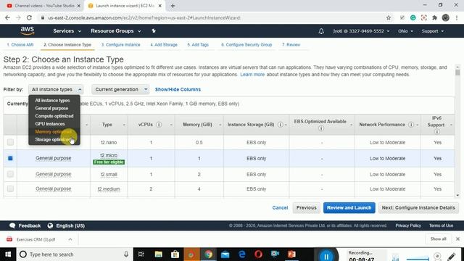Click the Instance Storage info icon
The width and height of the screenshot is (464, 261).
(280, 125)
